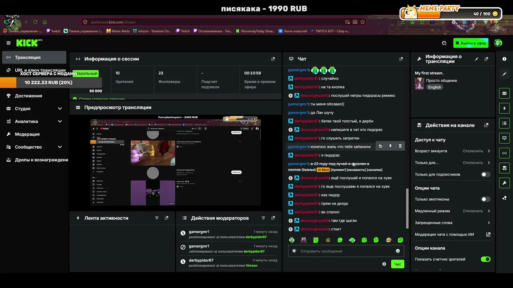Screen dimensions: 513x288
Task: Open Модерация in the sidebar
Action: click(34, 134)
